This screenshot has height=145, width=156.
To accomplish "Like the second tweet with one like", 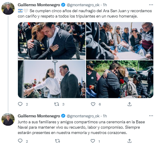I will [x=93, y=141].
